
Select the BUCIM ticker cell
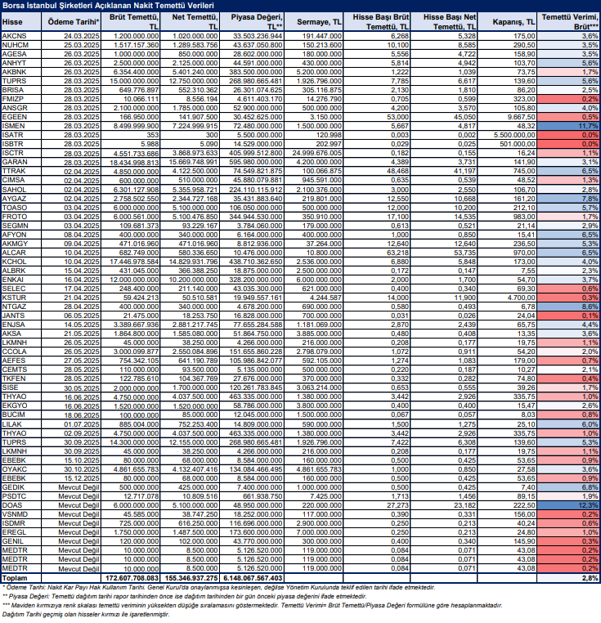click(21, 415)
